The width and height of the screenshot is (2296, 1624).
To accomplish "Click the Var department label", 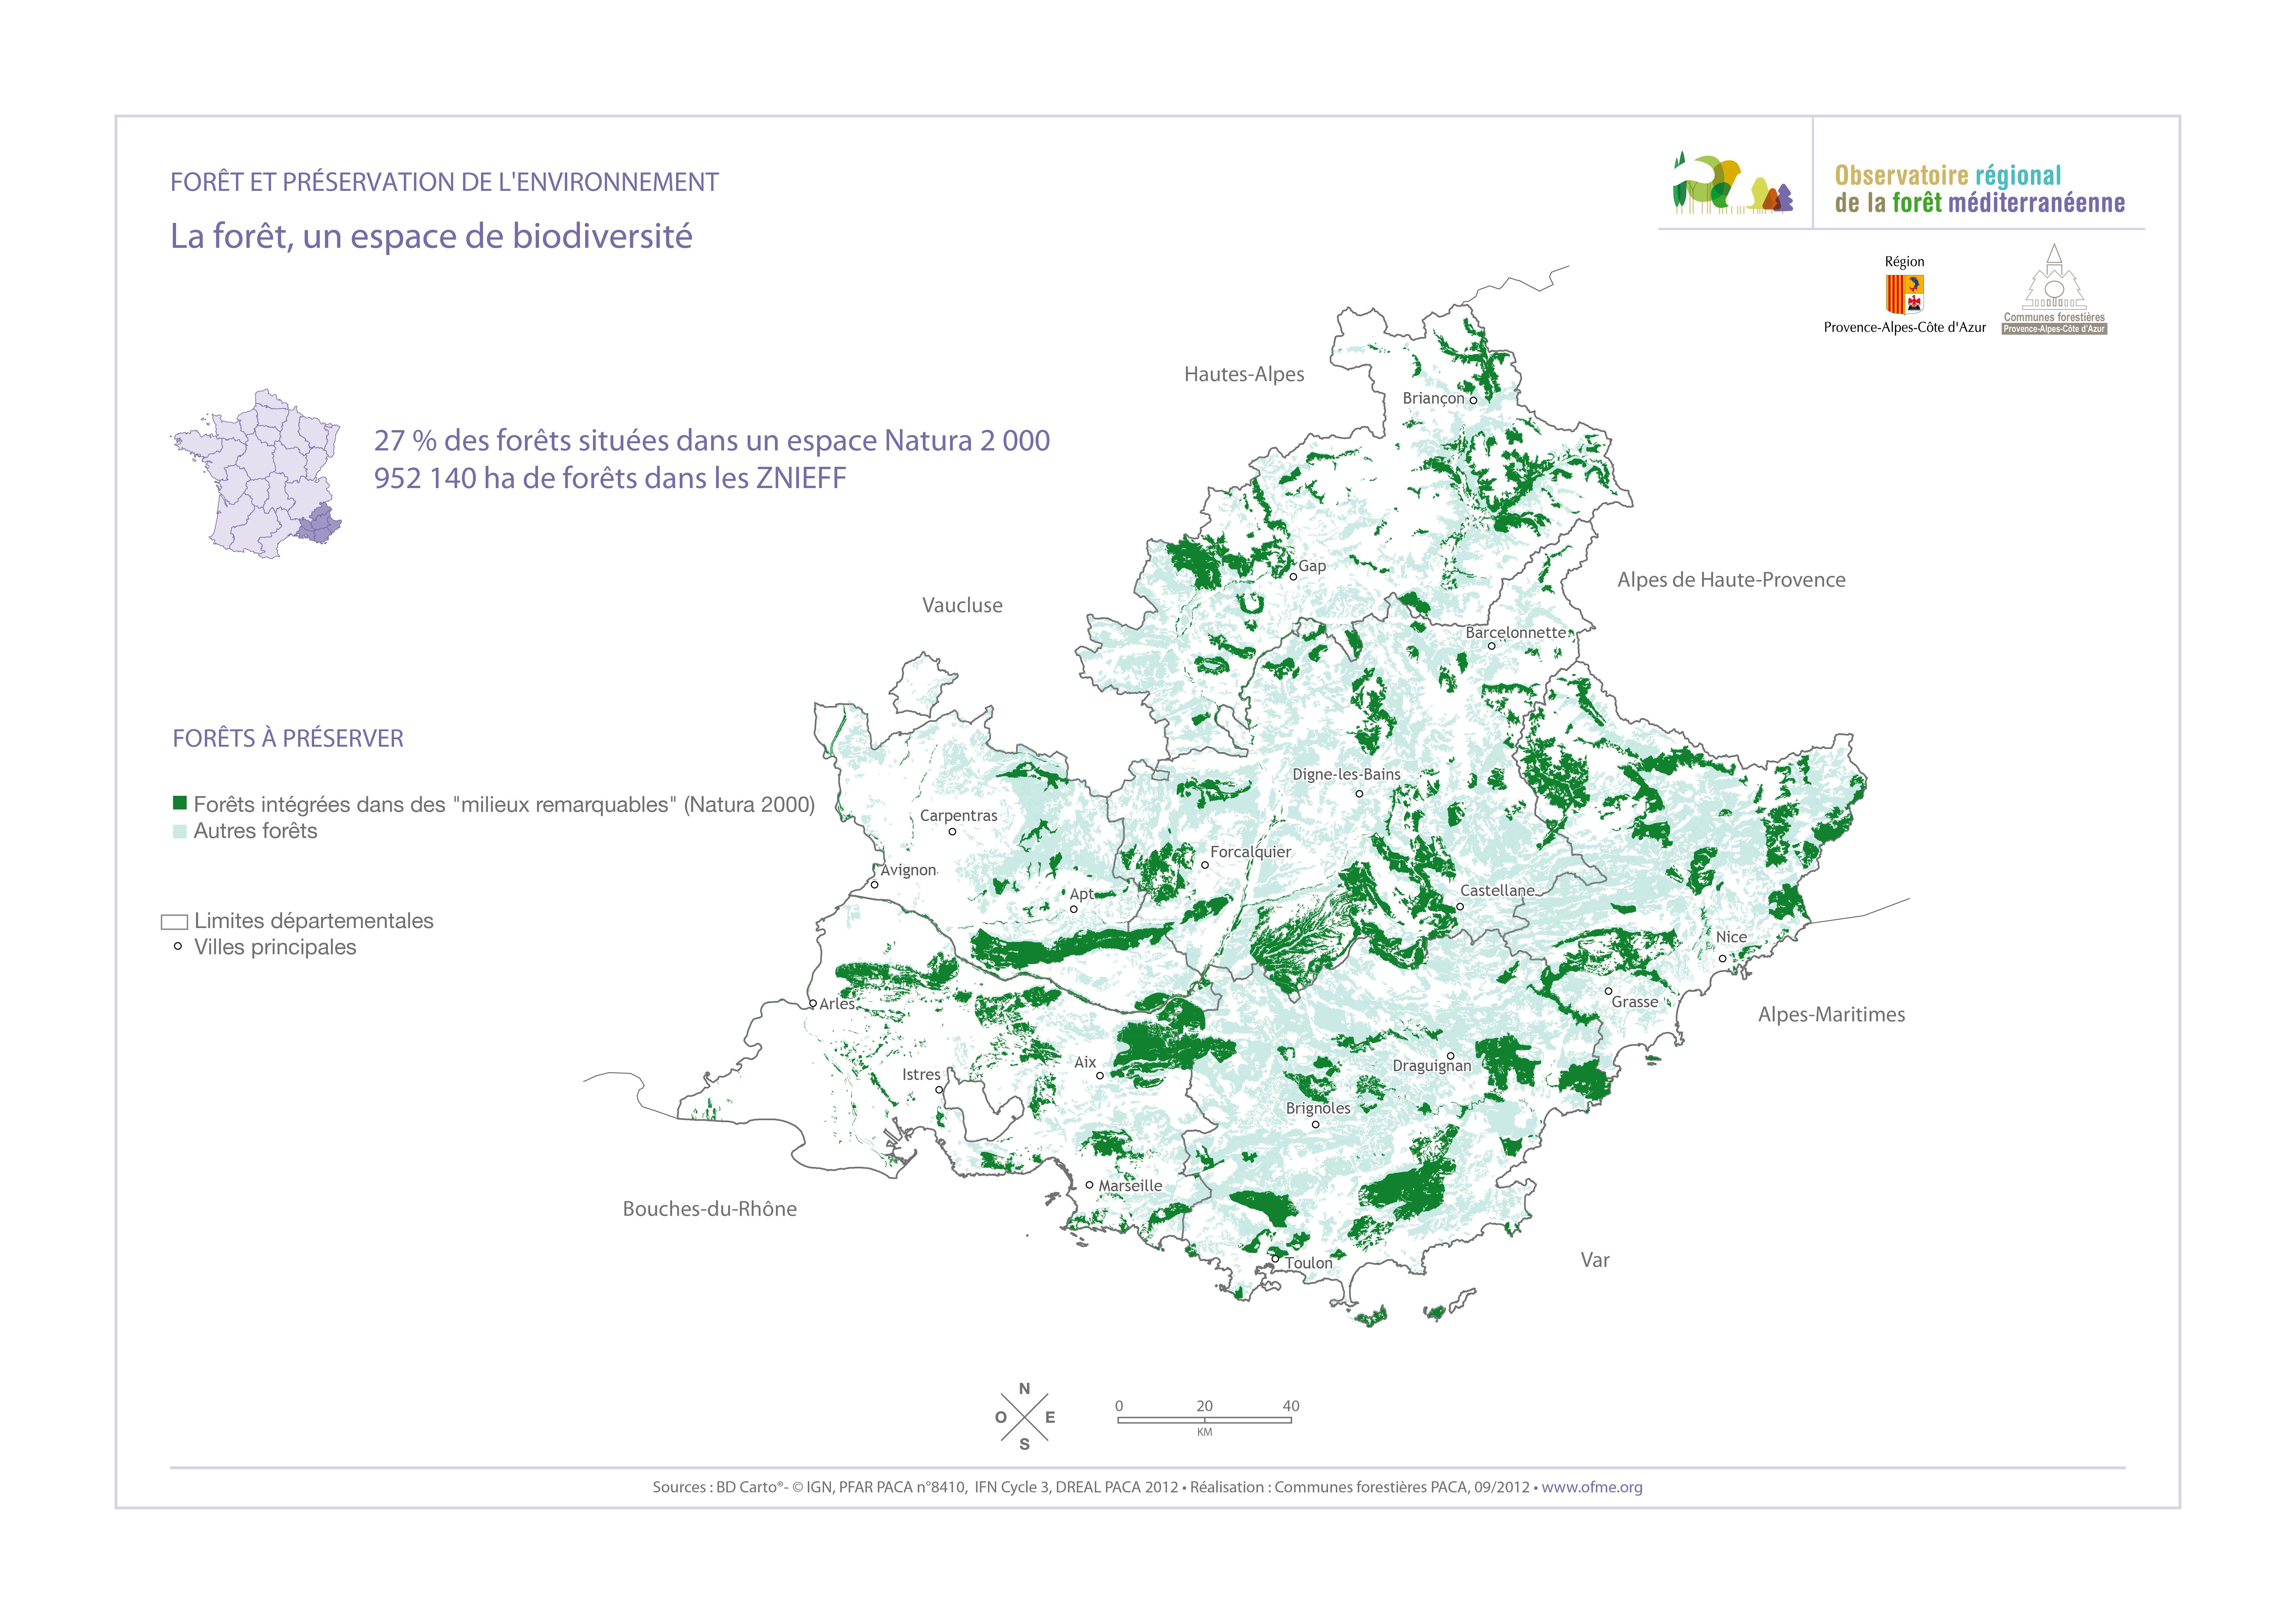I will click(x=1595, y=1261).
